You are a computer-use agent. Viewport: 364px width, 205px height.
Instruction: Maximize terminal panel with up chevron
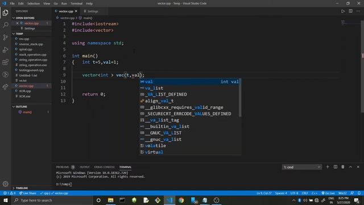click(x=350, y=167)
